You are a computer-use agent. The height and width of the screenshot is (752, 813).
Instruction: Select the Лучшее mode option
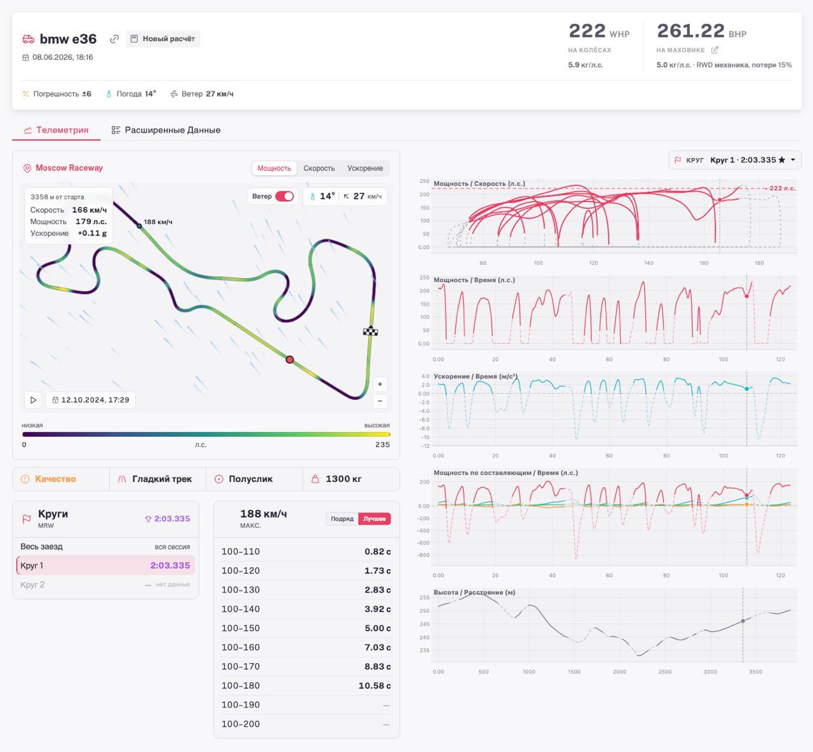tap(375, 519)
